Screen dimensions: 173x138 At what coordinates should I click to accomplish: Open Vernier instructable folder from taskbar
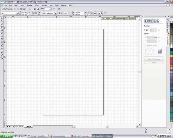(59, 136)
